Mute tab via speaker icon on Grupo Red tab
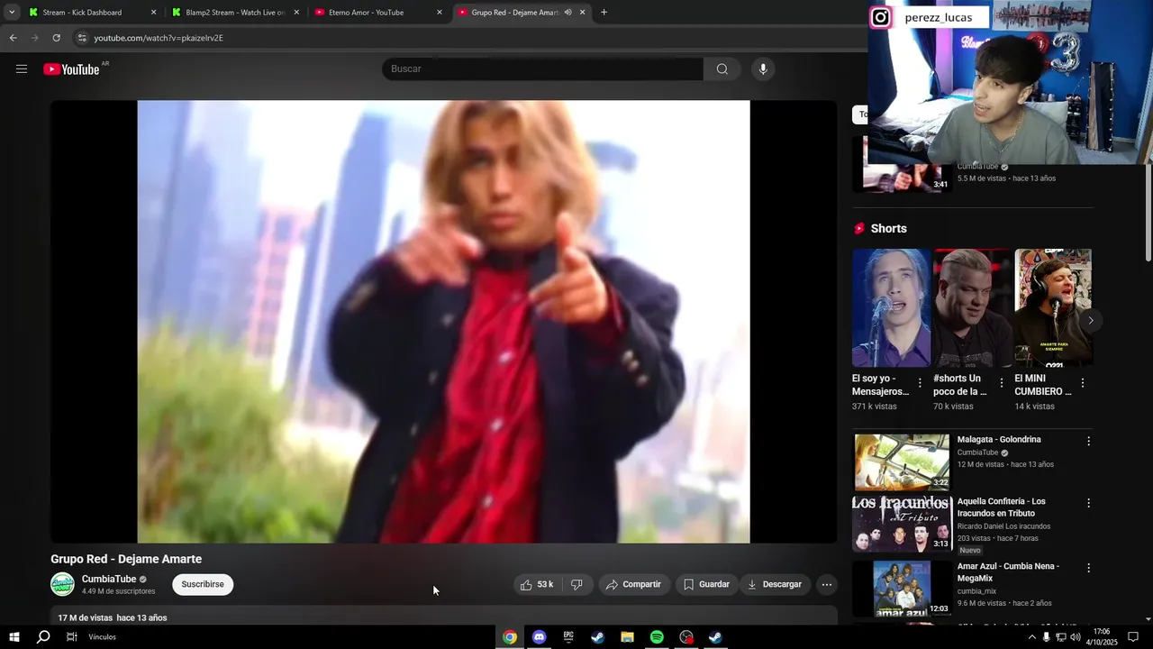Image resolution: width=1153 pixels, height=649 pixels. point(567,13)
